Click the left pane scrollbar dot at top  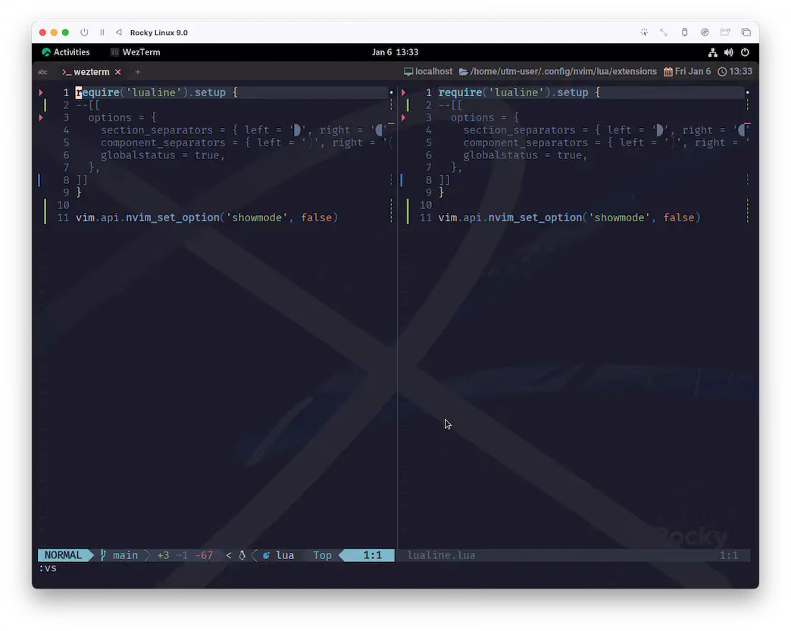click(391, 92)
